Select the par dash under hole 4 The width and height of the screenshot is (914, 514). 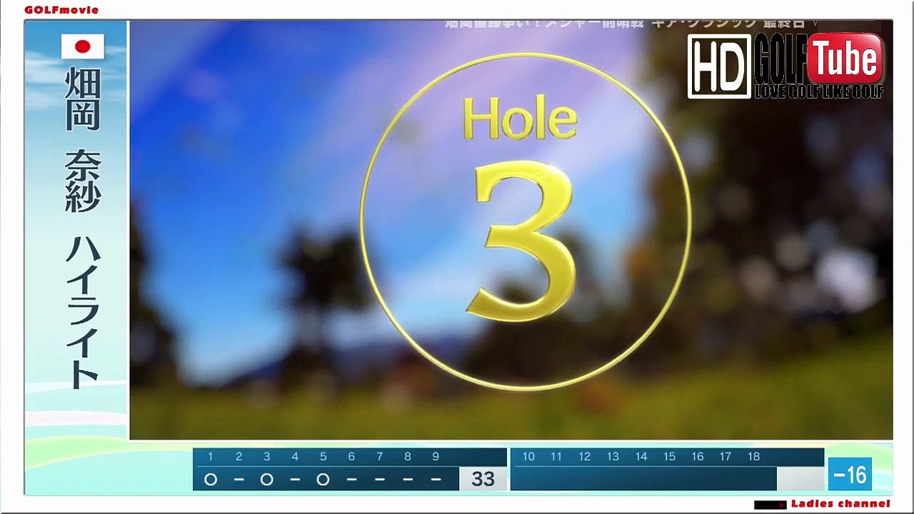click(x=295, y=480)
